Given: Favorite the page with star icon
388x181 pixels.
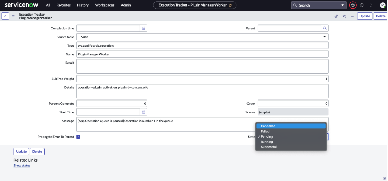Looking at the screenshot, I should [230, 5].
